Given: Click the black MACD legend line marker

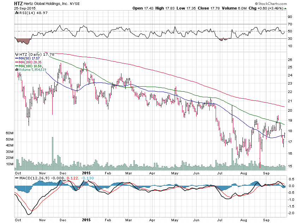Looking at the screenshot, I should pos(17,178).
